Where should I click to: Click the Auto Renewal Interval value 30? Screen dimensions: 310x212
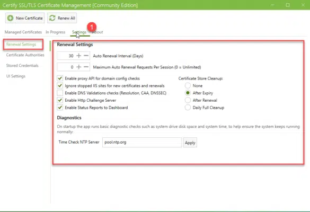(71, 56)
